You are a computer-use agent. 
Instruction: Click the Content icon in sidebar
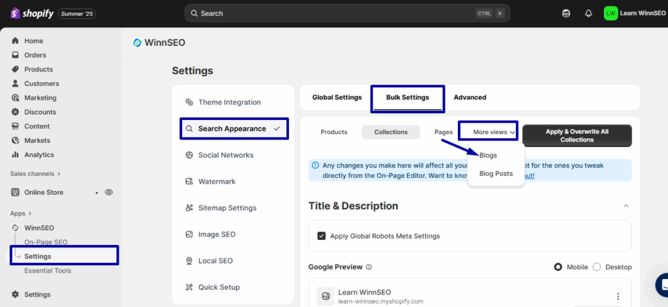(x=16, y=126)
